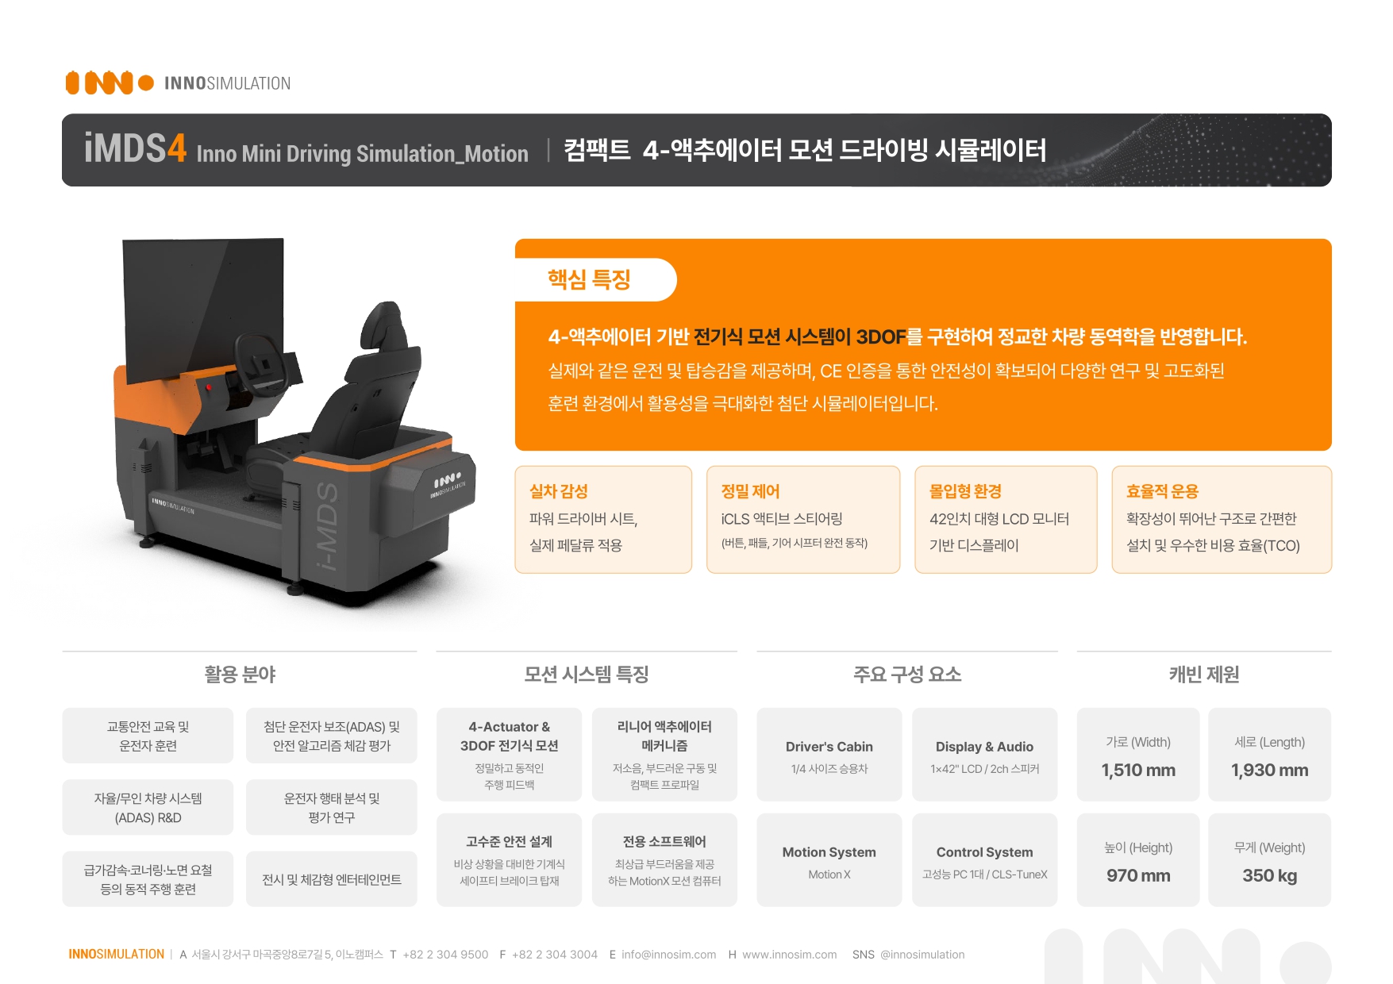
Task: Open the "실차 감성" feature card
Action: coord(603,519)
